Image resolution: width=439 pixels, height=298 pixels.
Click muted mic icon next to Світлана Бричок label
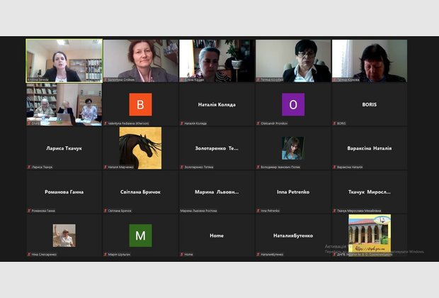pyautogui.click(x=106, y=211)
